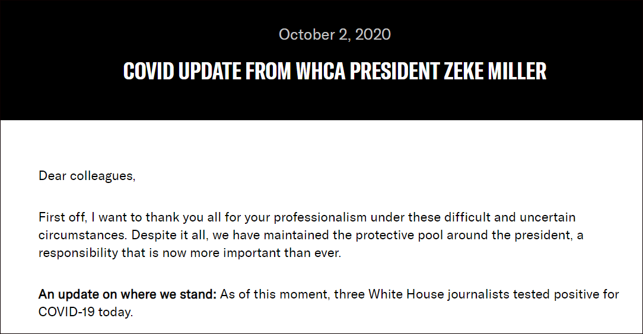This screenshot has width=643, height=334.
Task: Click the word WHCA in the headline
Action: [321, 71]
